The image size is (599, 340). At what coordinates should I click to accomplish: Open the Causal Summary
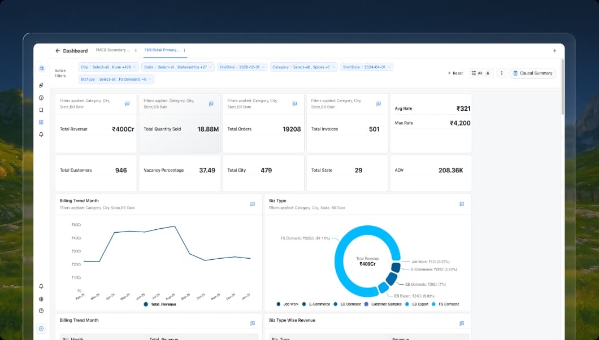click(532, 73)
